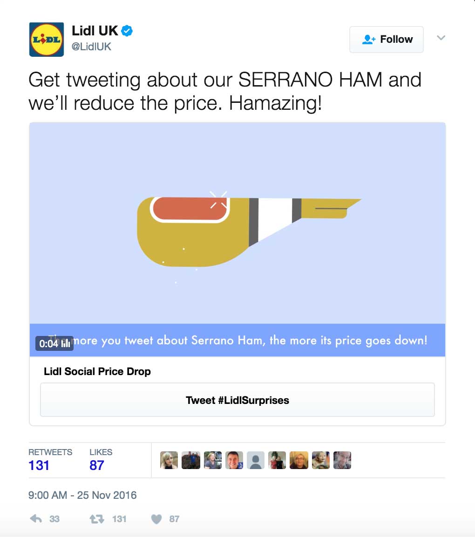This screenshot has width=475, height=537.
Task: Open the 9:00 AM 25 Nov 2016 timestamp
Action: click(x=82, y=495)
